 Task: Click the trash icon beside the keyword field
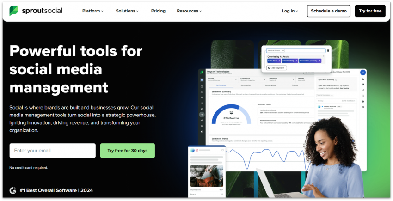pyautogui.click(x=328, y=50)
